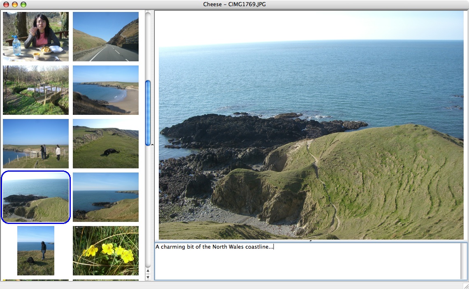The height and width of the screenshot is (289, 469).
Task: Click the window resize grip in the corner
Action: pyautogui.click(x=466, y=286)
